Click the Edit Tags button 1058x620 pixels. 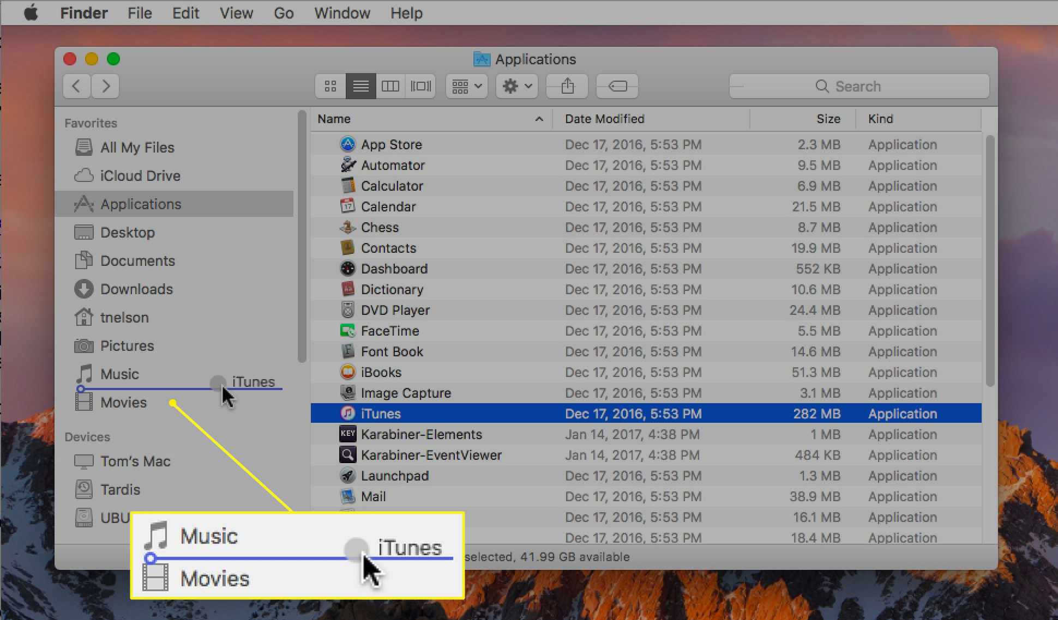[617, 86]
